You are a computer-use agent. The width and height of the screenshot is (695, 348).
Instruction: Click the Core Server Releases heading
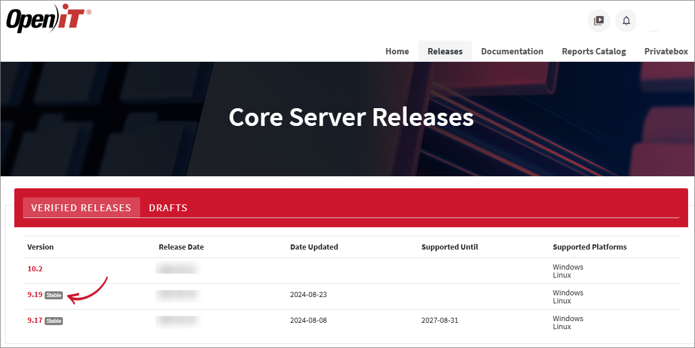click(351, 117)
